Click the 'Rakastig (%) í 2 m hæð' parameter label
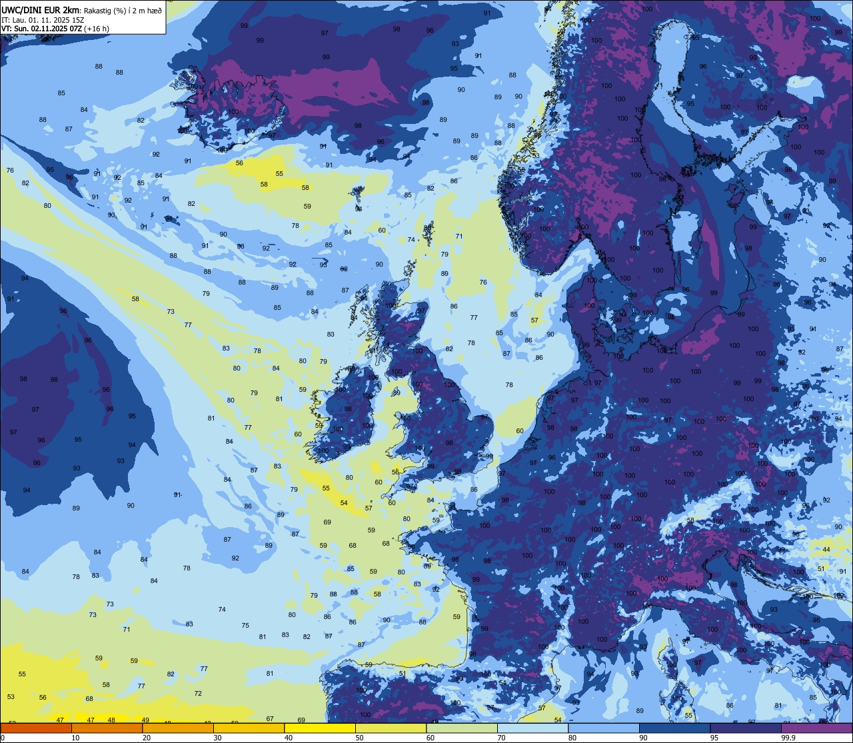Image resolution: width=853 pixels, height=743 pixels. [x=123, y=10]
